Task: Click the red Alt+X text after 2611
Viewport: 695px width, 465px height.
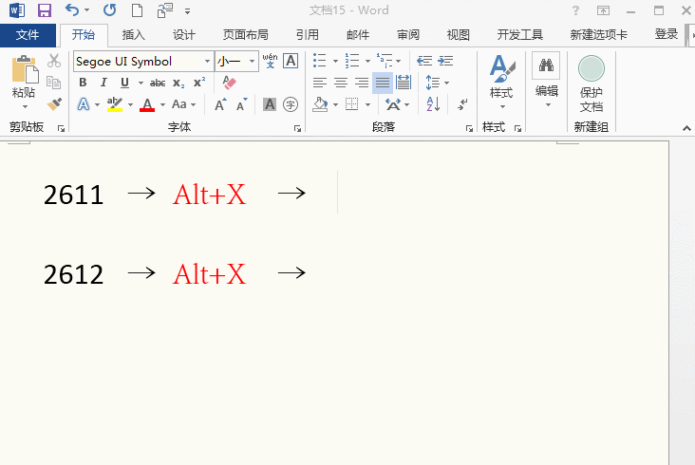Action: pos(209,195)
